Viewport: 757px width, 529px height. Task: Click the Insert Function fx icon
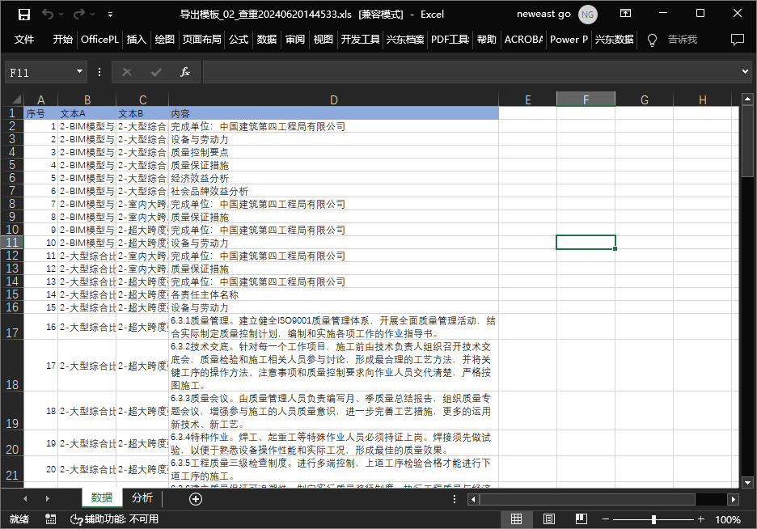click(x=184, y=72)
